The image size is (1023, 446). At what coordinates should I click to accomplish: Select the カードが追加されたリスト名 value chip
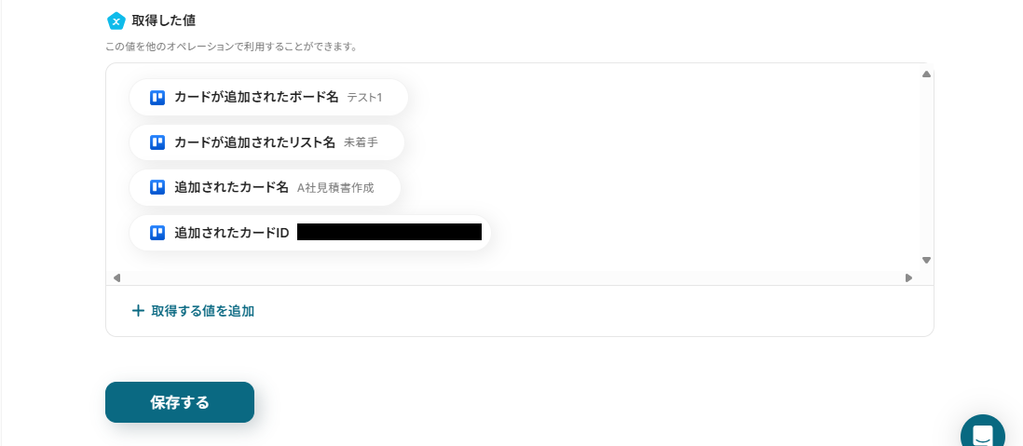266,142
